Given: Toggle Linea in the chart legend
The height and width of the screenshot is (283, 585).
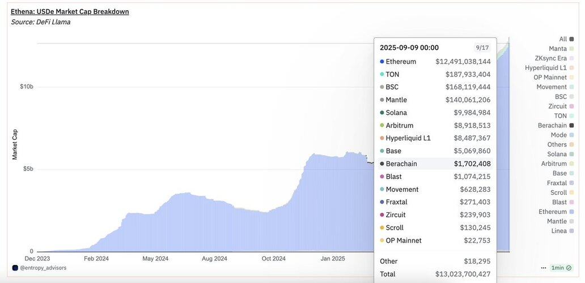Looking at the screenshot, I should tap(563, 231).
